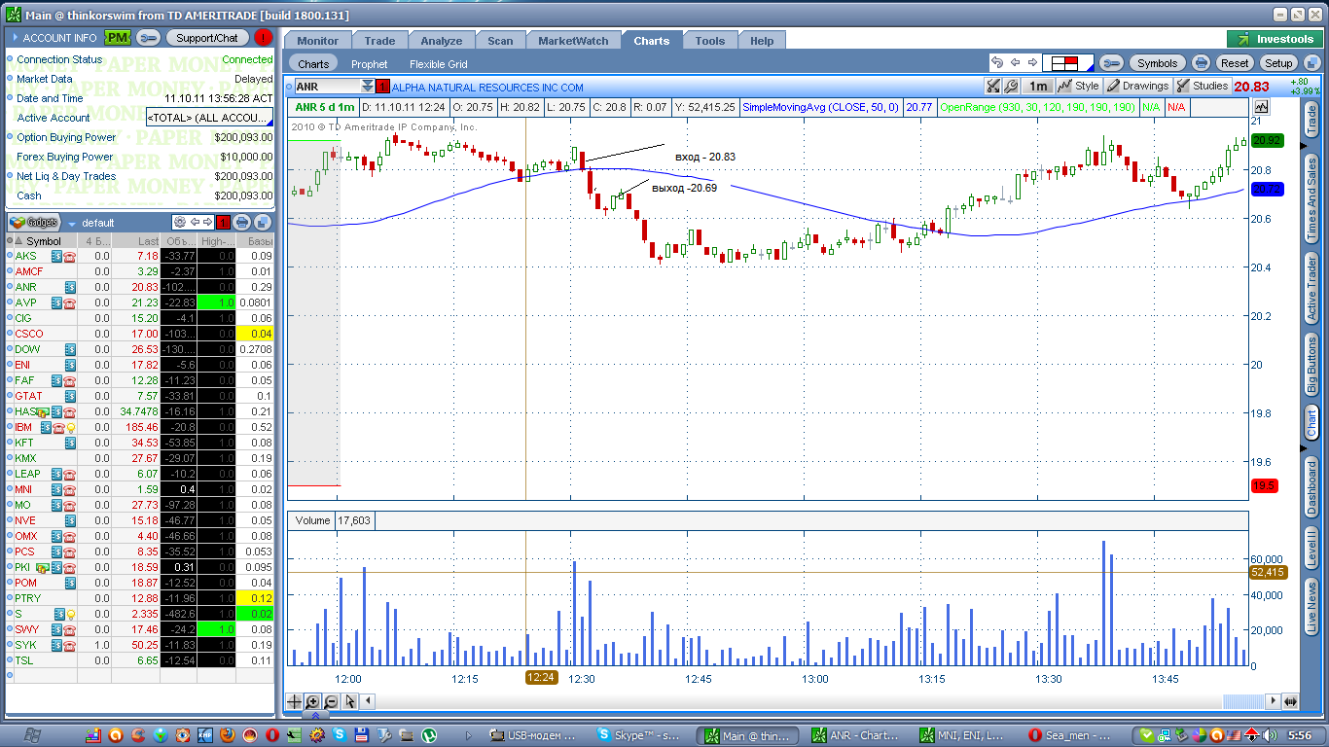Click the chart zoom-out magnifier

(x=331, y=701)
